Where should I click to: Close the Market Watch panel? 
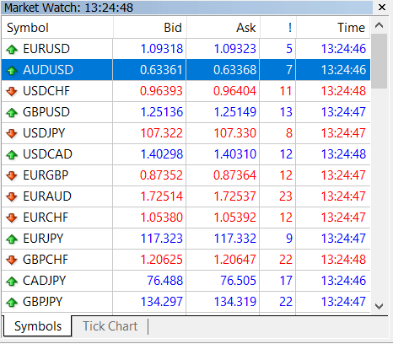tap(382, 8)
